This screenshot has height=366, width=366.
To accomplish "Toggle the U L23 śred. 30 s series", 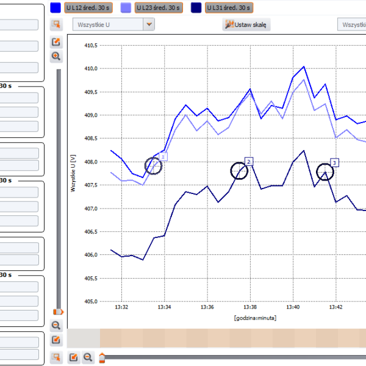I will point(159,7).
